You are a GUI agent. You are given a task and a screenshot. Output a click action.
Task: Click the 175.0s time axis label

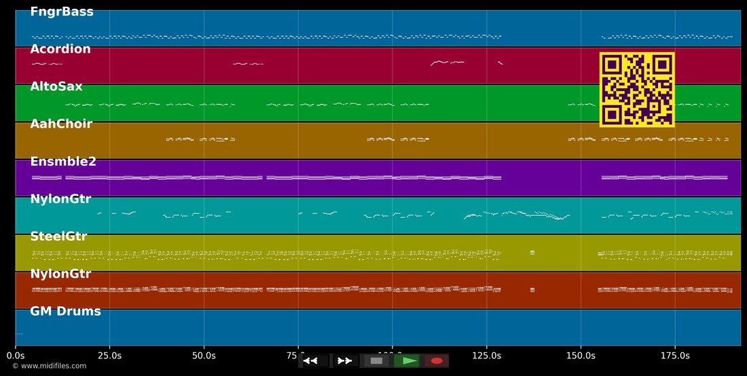click(675, 356)
